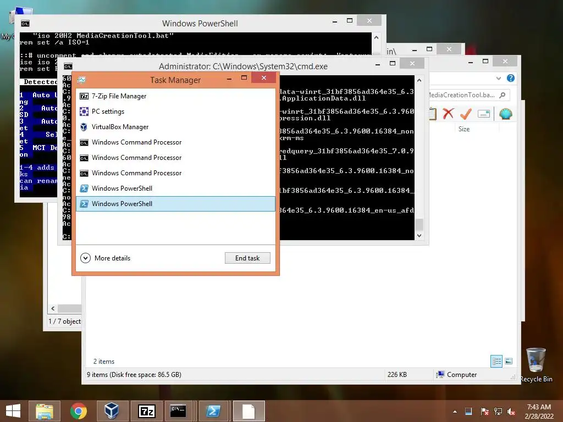Click the End task button
This screenshot has width=563, height=422.
click(x=247, y=258)
